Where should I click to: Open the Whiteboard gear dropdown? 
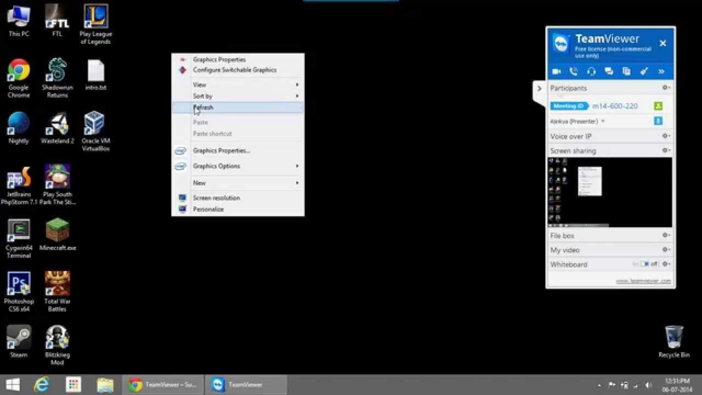[x=666, y=264]
